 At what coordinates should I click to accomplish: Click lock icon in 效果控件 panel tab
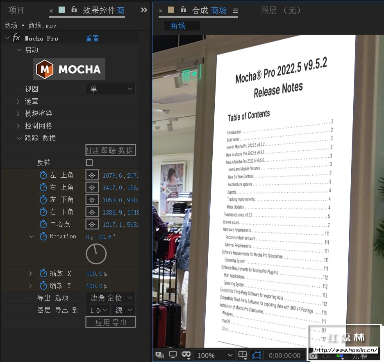click(74, 9)
